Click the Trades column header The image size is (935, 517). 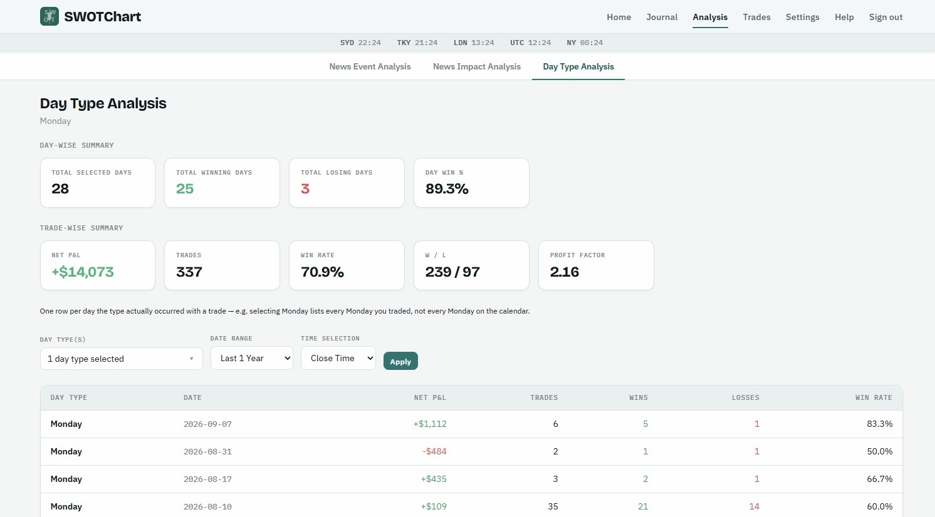pyautogui.click(x=544, y=397)
